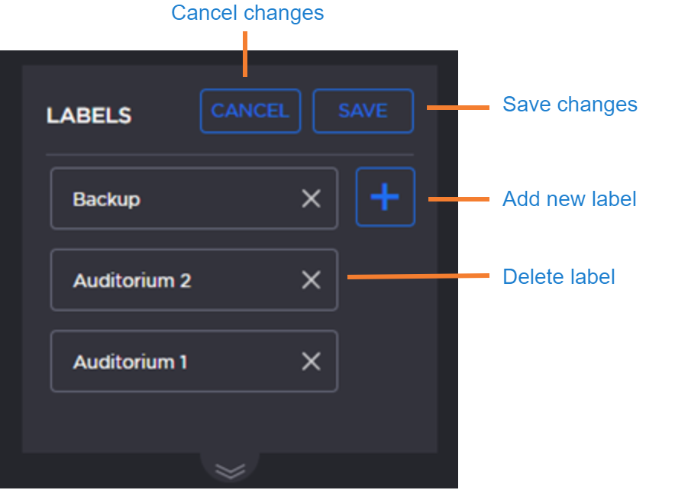
Task: Click the X icon beside Auditorium 1
Action: pyautogui.click(x=311, y=361)
